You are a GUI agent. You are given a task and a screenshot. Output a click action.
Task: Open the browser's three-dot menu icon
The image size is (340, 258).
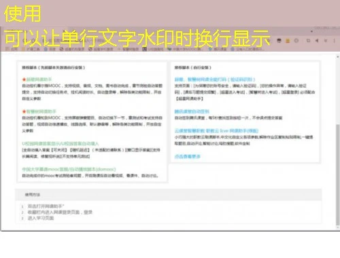point(335,41)
